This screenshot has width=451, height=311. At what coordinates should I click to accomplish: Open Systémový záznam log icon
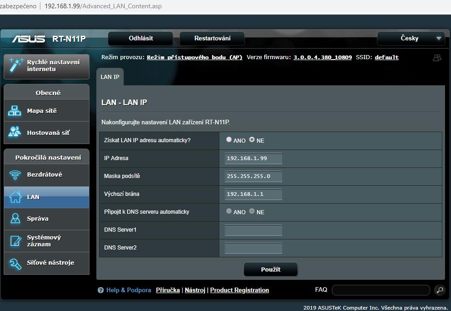[x=15, y=241]
